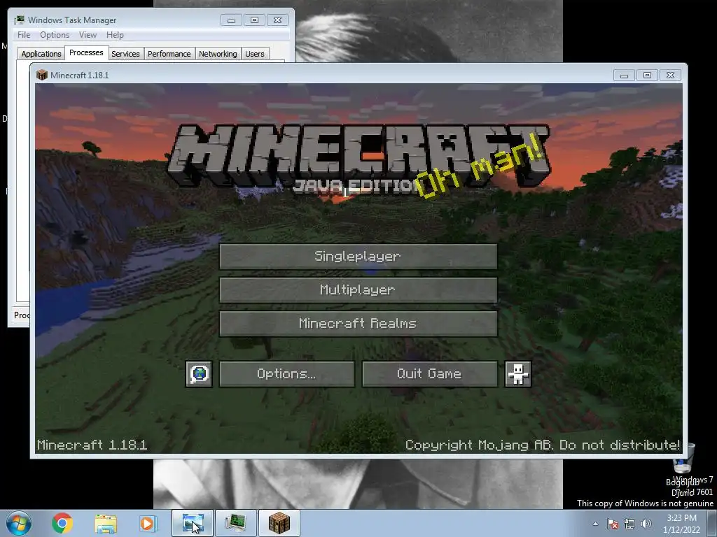Maximize the Windows Task Manager window
Screen dimensions: 717x537
[x=254, y=20]
